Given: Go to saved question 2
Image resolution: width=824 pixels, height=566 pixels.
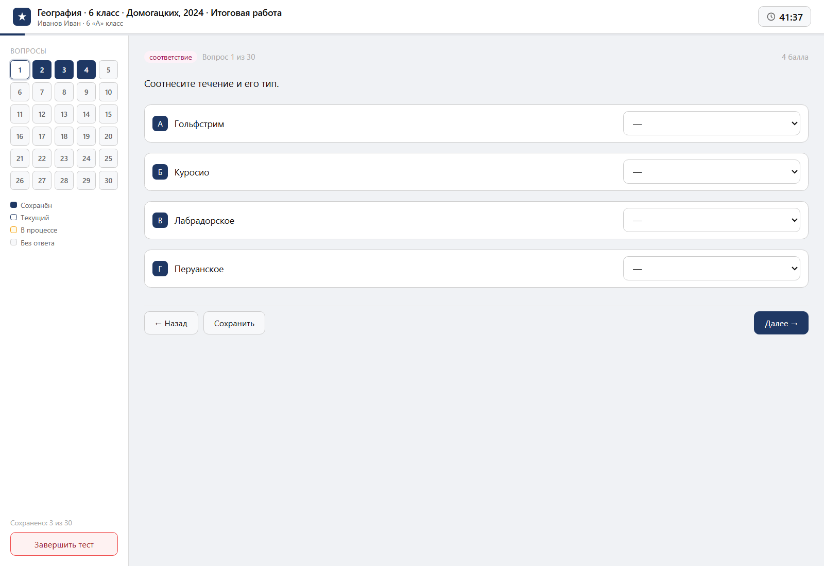Looking at the screenshot, I should tap(42, 70).
